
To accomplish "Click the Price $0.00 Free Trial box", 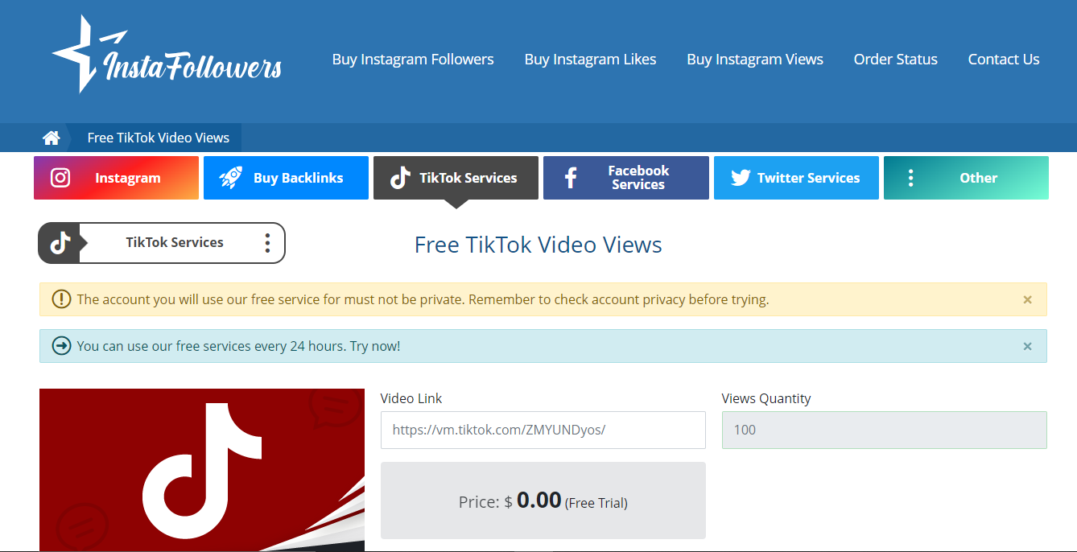I will pos(543,501).
